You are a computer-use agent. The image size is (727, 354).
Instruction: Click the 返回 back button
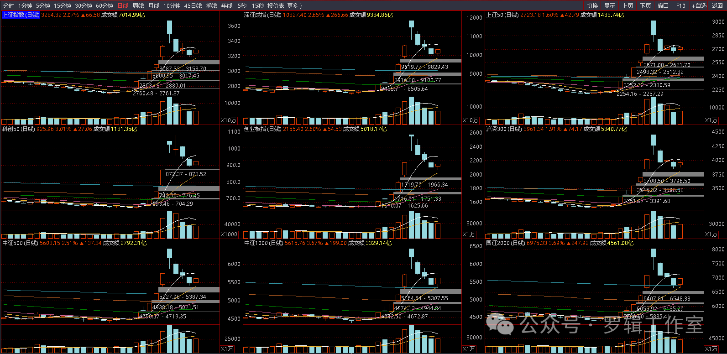[x=717, y=5]
